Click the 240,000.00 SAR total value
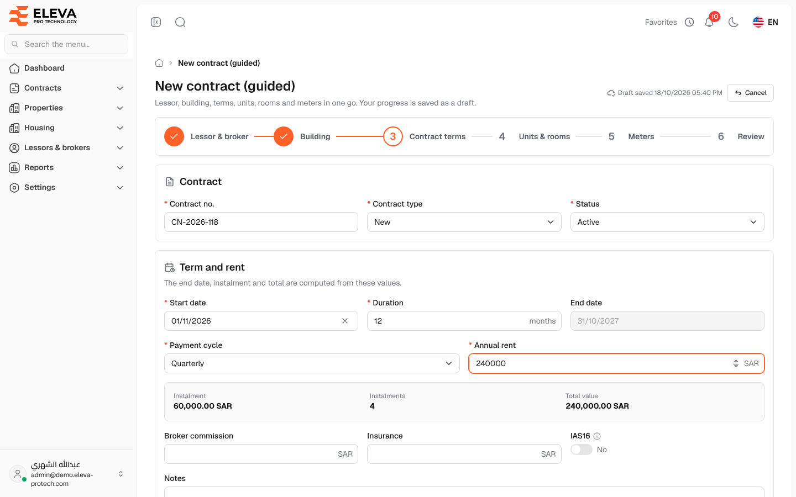The image size is (796, 497). pyautogui.click(x=597, y=406)
